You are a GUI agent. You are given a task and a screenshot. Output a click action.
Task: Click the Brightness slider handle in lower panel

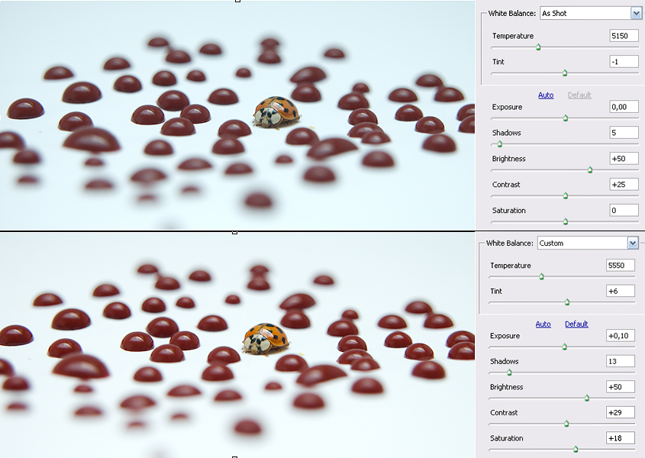[587, 398]
